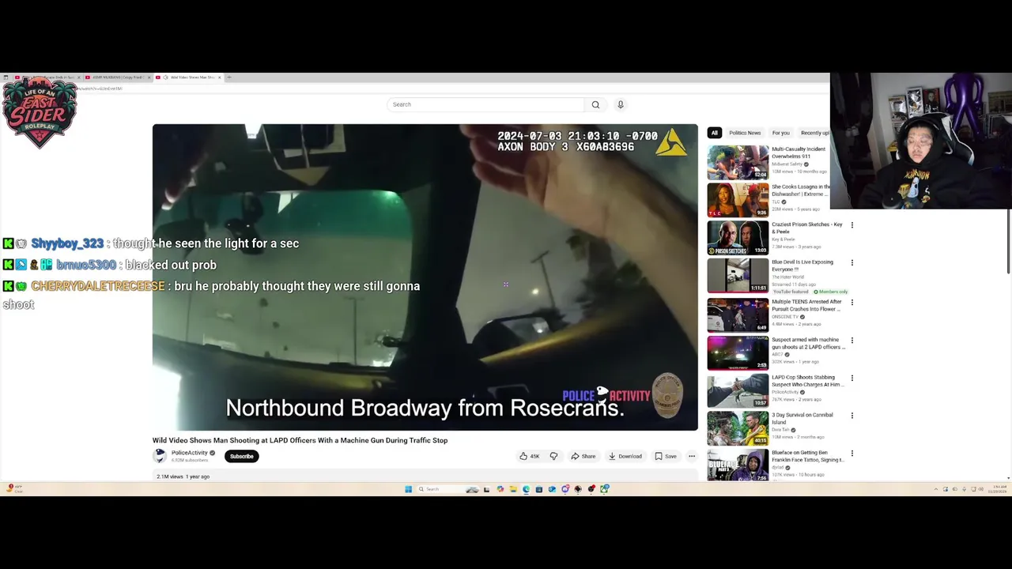
Task: Select the Recently uploaded filter chip
Action: click(x=814, y=133)
